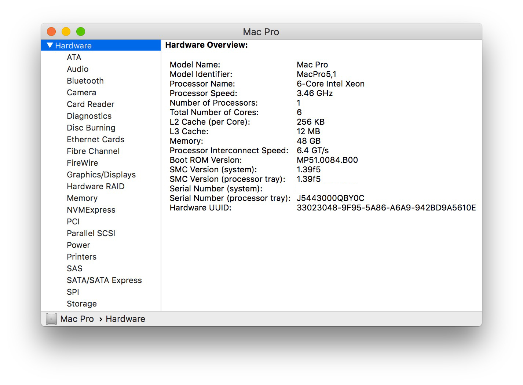Open NVMExpress section
The image size is (523, 385).
click(x=91, y=210)
